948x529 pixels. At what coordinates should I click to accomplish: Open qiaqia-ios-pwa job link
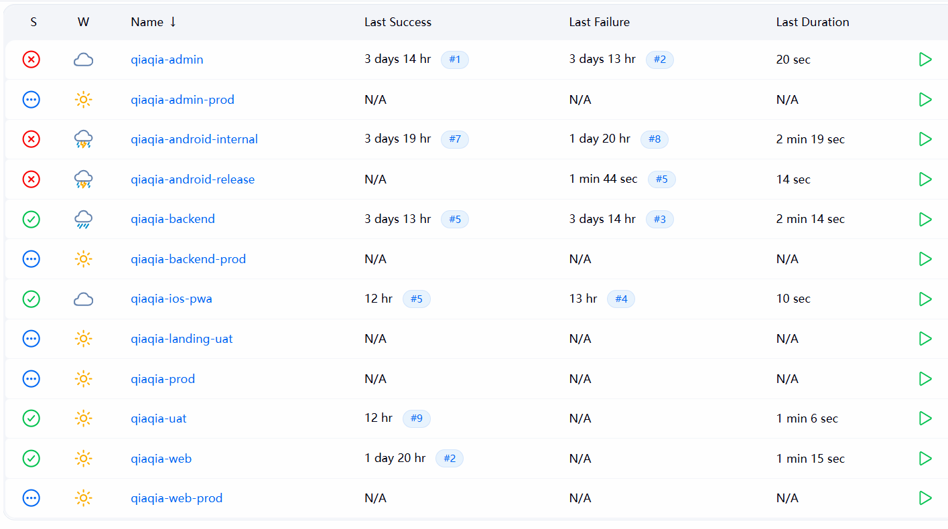172,299
